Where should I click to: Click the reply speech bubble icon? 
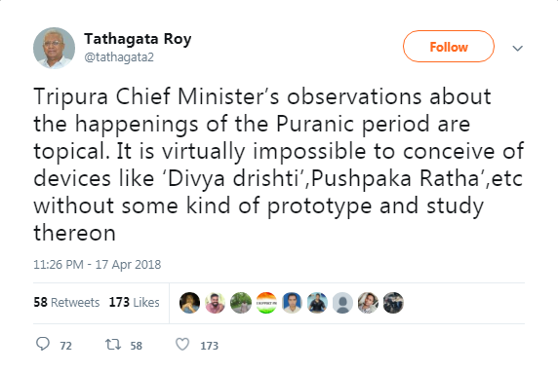(43, 344)
